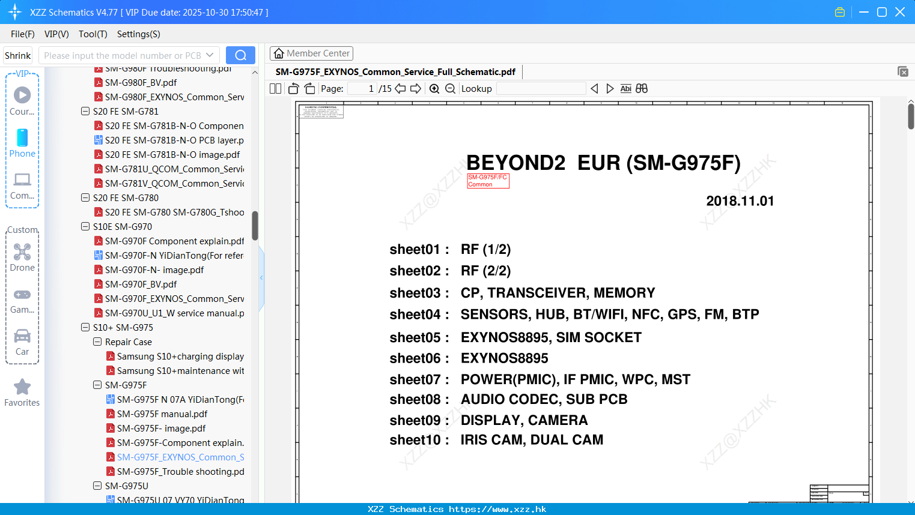Click the blue search button
This screenshot has height=515, width=915.
point(240,55)
